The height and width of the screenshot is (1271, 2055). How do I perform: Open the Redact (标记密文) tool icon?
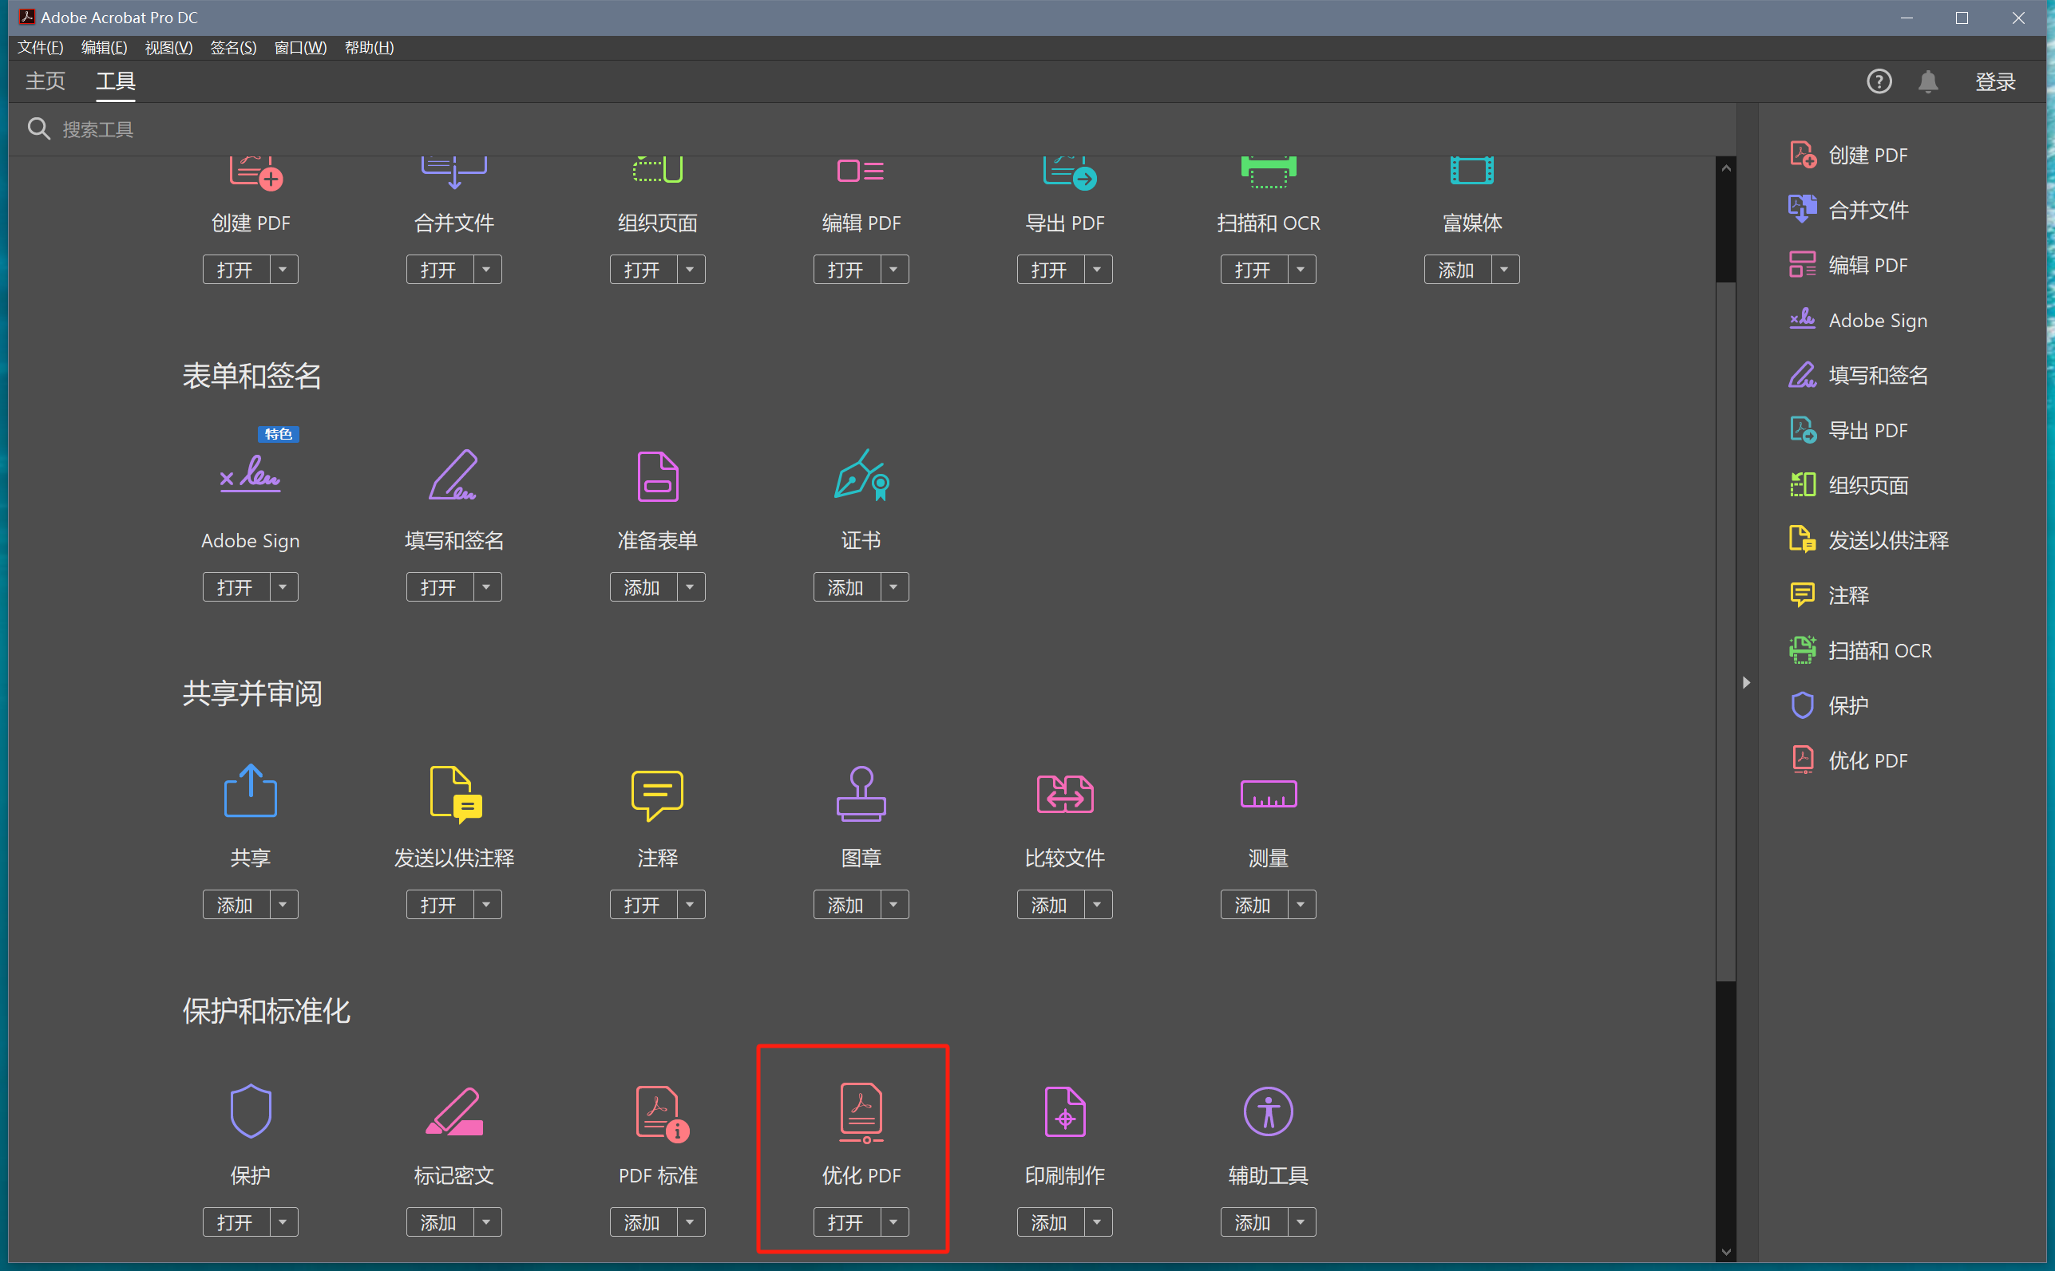point(454,1111)
